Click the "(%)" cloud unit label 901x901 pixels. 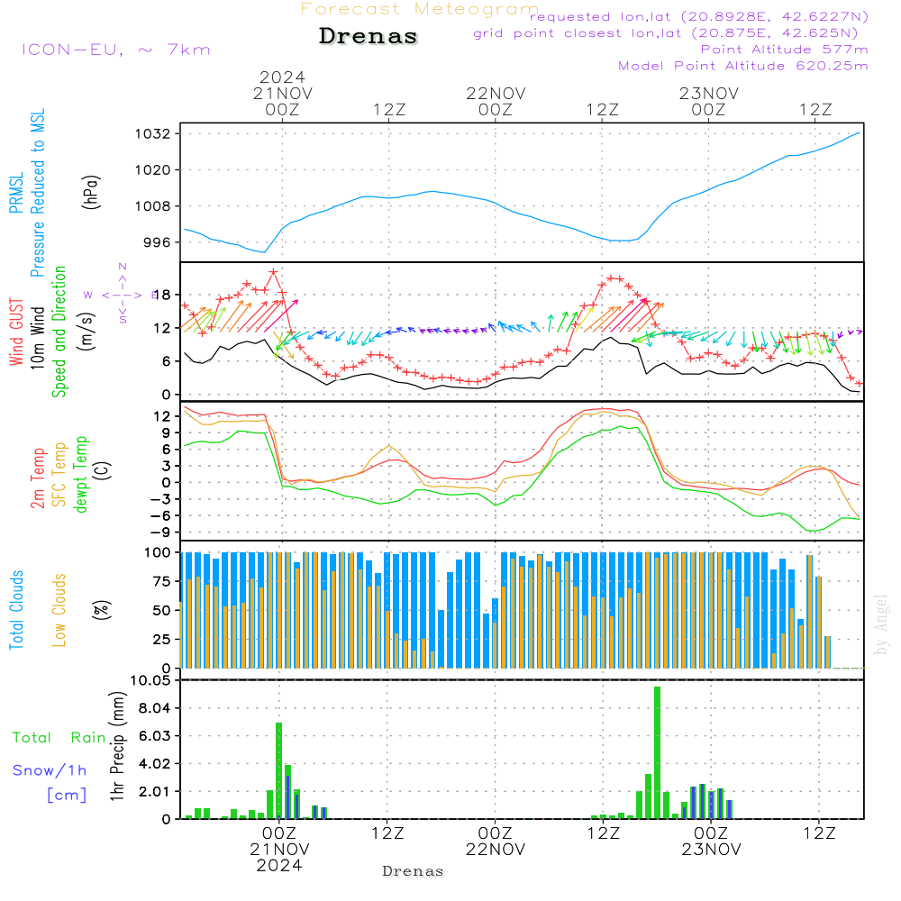(x=103, y=610)
